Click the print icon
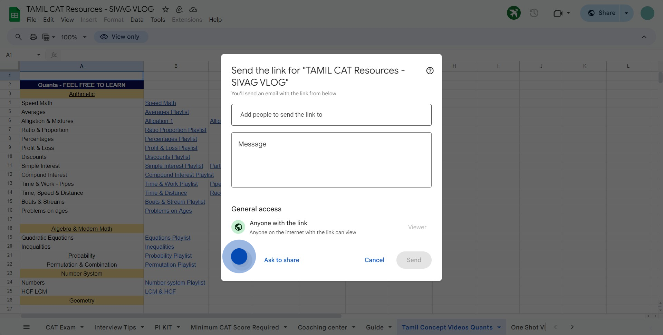This screenshot has height=335, width=663. [x=33, y=37]
